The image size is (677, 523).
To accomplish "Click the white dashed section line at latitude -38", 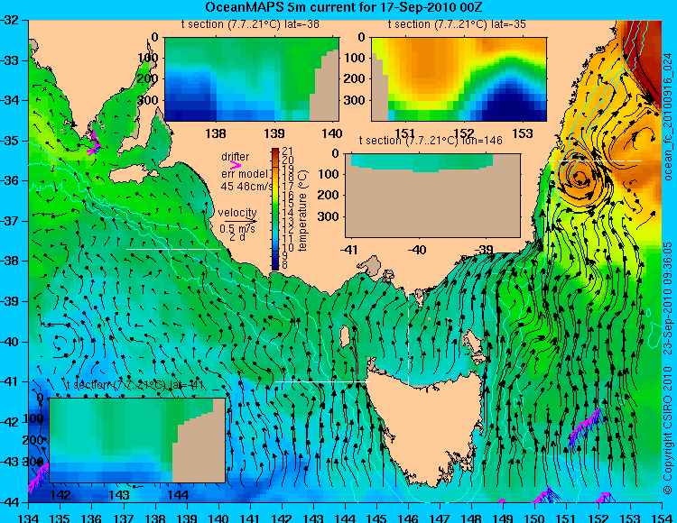I will click(173, 249).
